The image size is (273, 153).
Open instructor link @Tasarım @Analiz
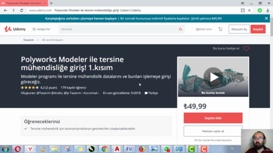click(49, 93)
